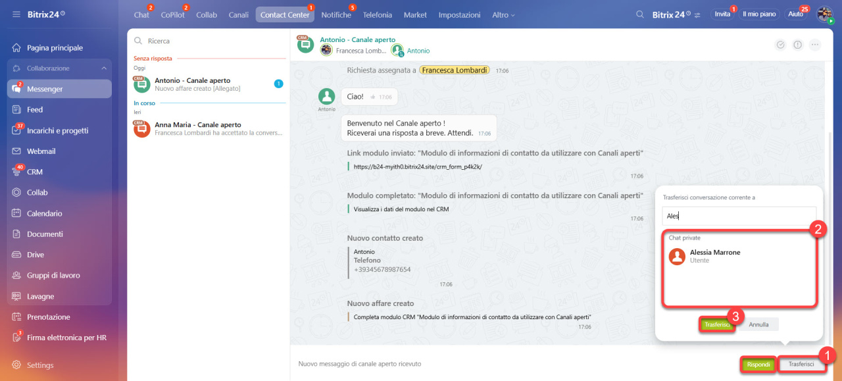
Task: Click the Ricerca chat search field
Action: click(x=209, y=41)
